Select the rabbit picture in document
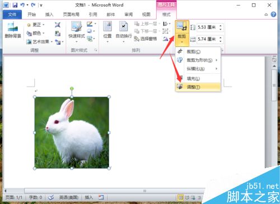The image size is (280, 204). click(72, 132)
